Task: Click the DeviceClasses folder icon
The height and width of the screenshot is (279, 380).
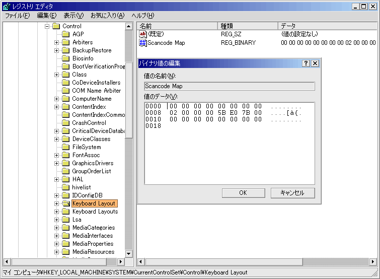Action: pyautogui.click(x=65, y=139)
